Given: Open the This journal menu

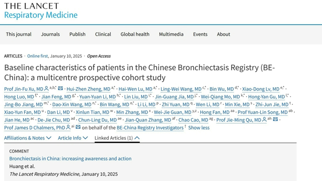Looking at the screenshot, I should (x=19, y=34).
